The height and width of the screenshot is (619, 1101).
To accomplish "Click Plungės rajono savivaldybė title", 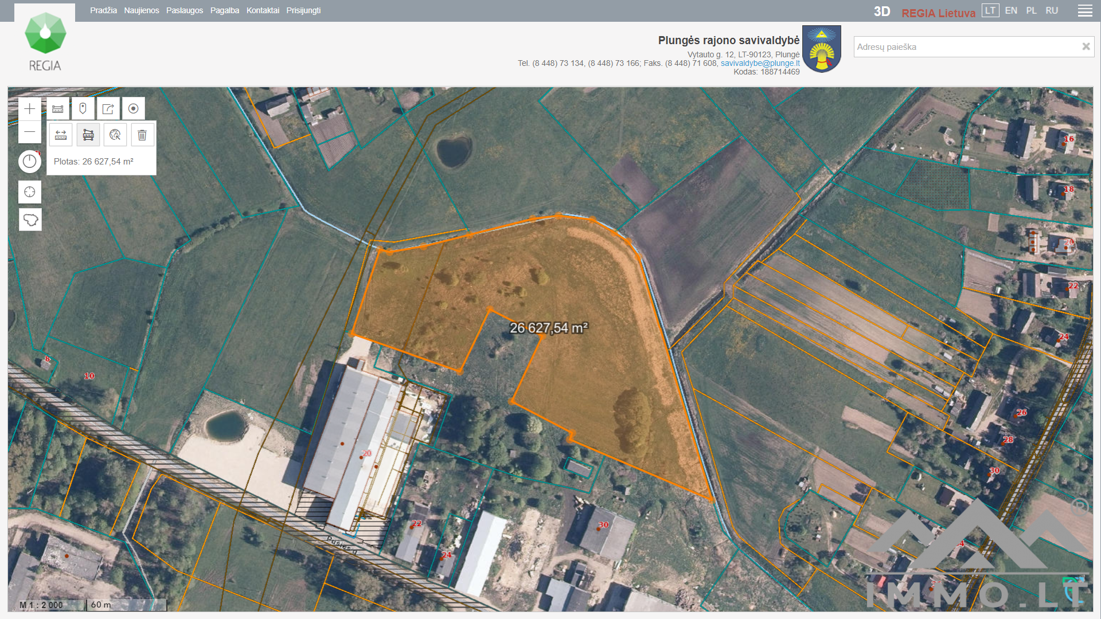I will tap(729, 40).
